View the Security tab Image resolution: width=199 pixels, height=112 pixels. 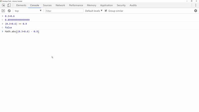(121, 5)
